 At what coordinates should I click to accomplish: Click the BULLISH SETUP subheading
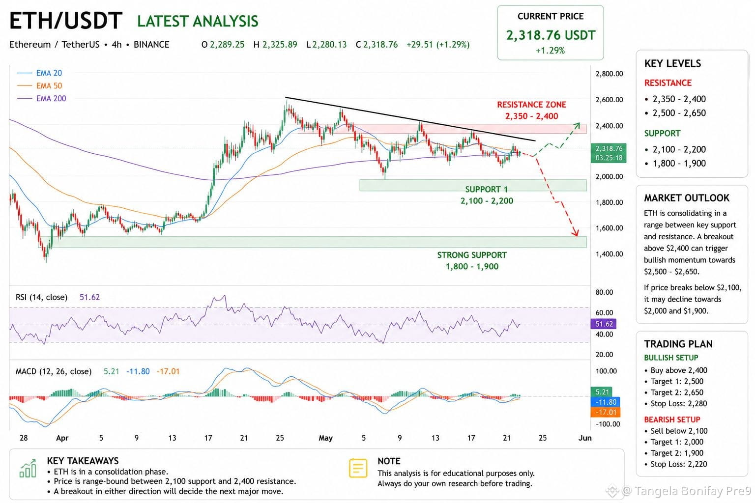pyautogui.click(x=671, y=358)
